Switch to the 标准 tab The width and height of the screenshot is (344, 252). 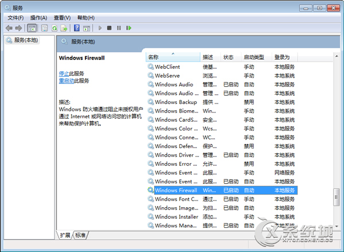tap(80, 235)
